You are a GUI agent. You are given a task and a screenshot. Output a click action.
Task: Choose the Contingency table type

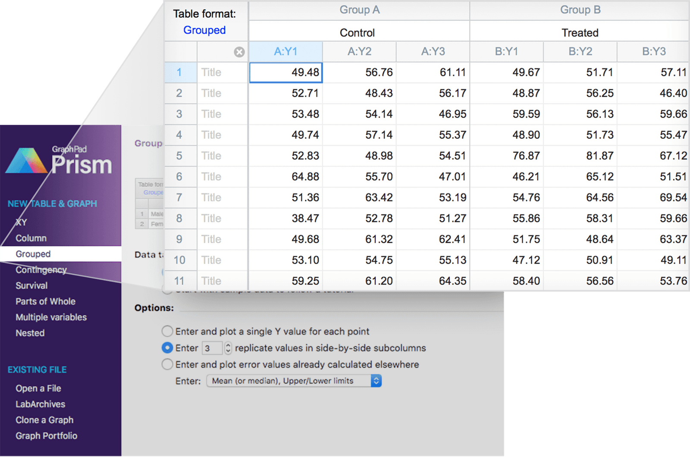(x=41, y=269)
